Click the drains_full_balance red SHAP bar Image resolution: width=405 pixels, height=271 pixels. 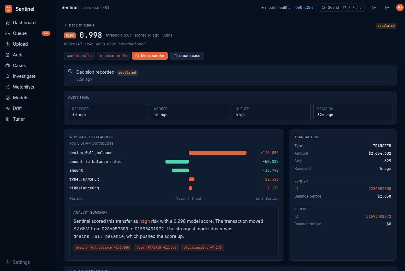point(217,153)
